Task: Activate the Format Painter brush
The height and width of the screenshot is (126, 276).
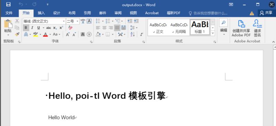Action: [x=17, y=34]
